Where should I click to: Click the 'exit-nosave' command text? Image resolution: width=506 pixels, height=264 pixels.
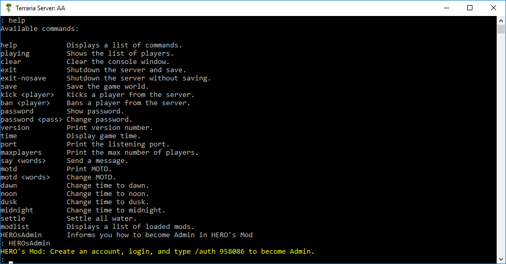click(23, 78)
